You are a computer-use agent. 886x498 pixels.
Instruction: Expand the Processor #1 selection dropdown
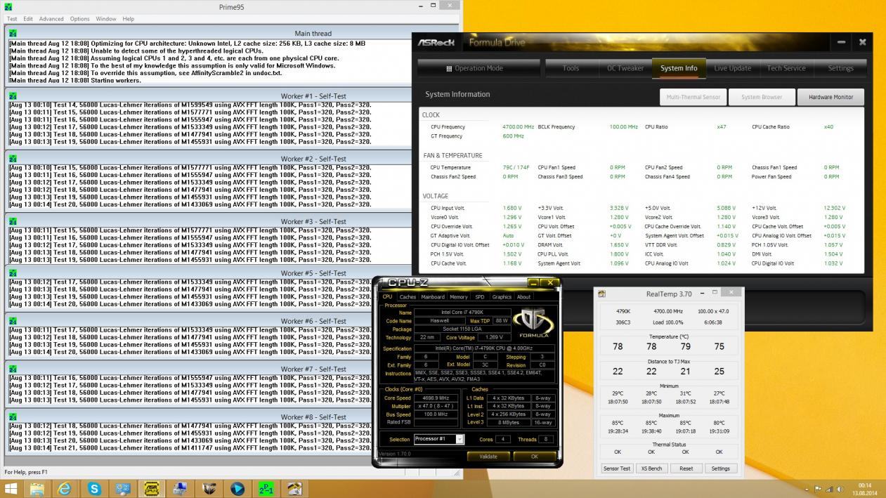pyautogui.click(x=460, y=439)
